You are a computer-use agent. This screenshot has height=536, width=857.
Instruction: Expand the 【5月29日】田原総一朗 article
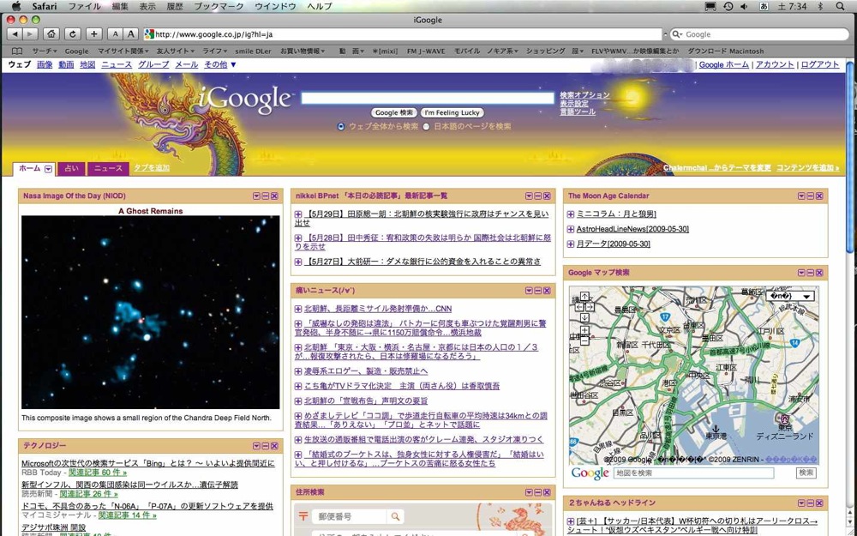[x=298, y=214]
